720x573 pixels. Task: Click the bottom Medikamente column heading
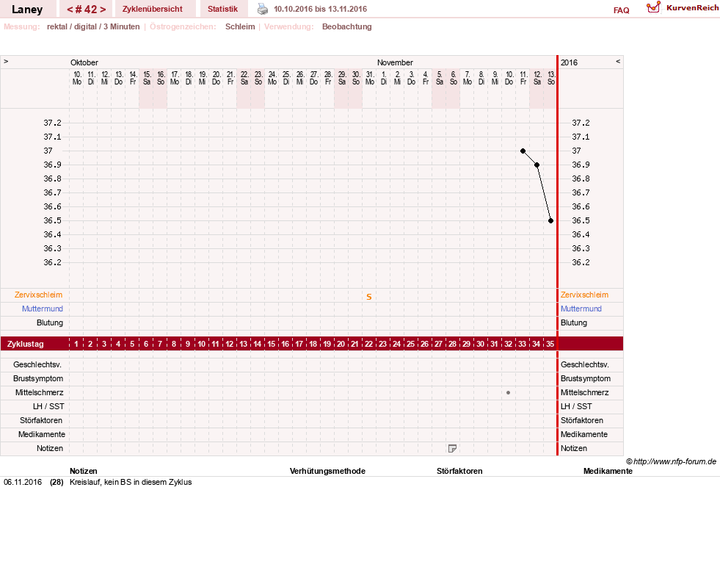(x=608, y=471)
